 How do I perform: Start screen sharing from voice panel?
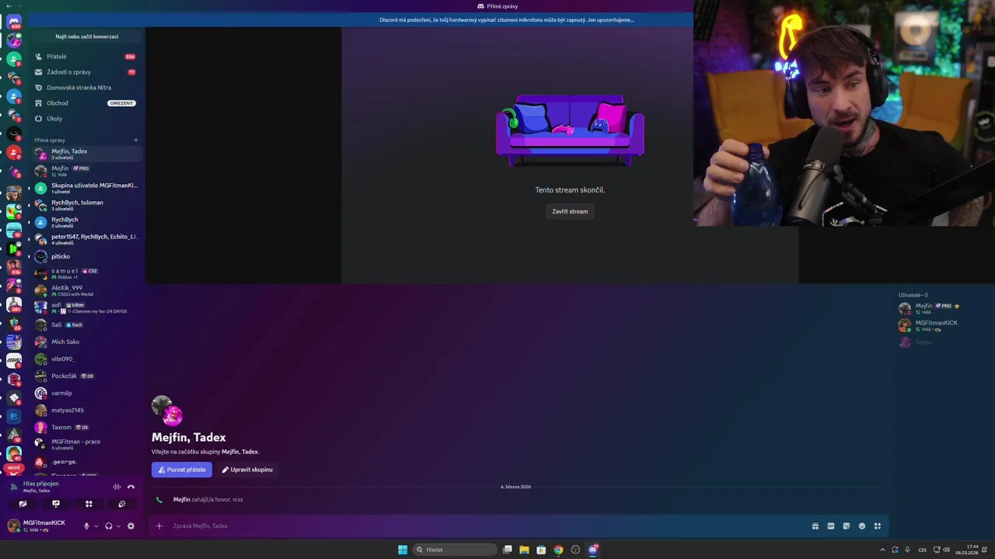pyautogui.click(x=56, y=504)
